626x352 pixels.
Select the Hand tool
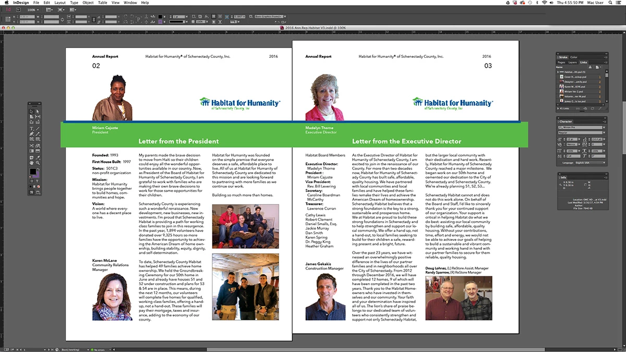pos(31,163)
